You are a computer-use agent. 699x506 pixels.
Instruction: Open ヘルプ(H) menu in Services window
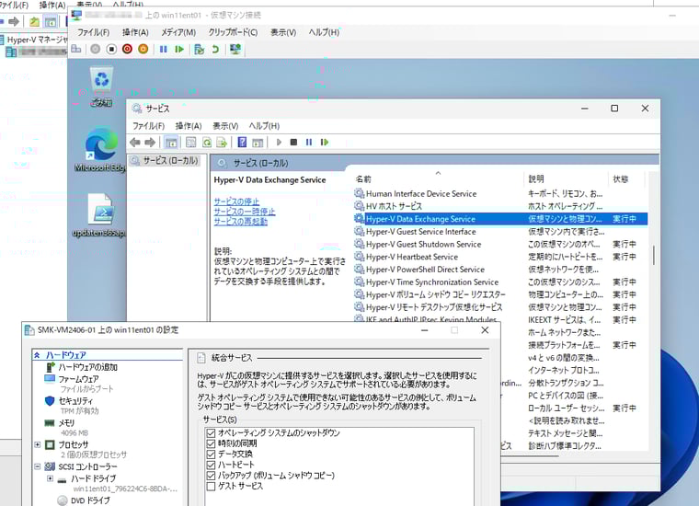click(264, 126)
